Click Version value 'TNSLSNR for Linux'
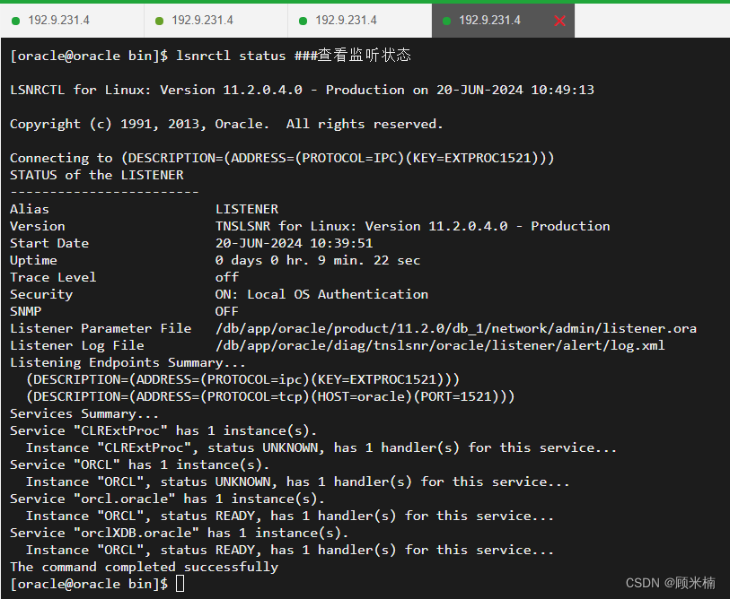The image size is (730, 599). click(412, 227)
